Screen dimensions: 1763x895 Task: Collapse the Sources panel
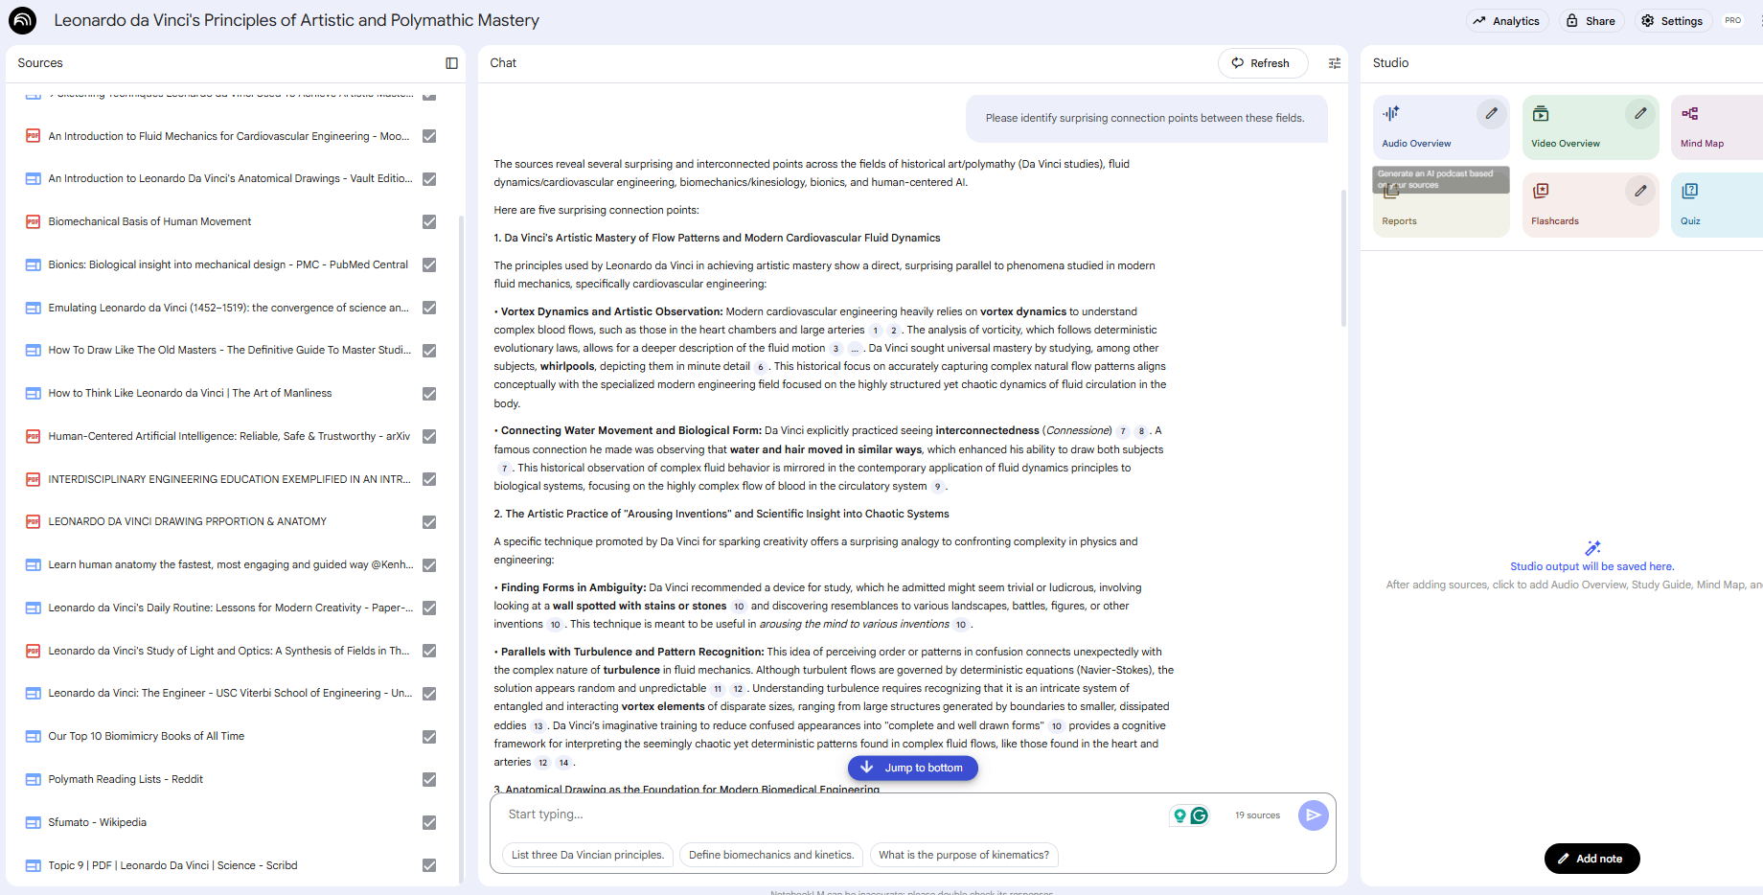pyautogui.click(x=451, y=63)
